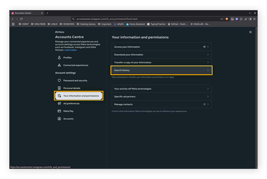Open the Multicraft bookmark
This screenshot has width=267, height=179.
click(200, 24)
